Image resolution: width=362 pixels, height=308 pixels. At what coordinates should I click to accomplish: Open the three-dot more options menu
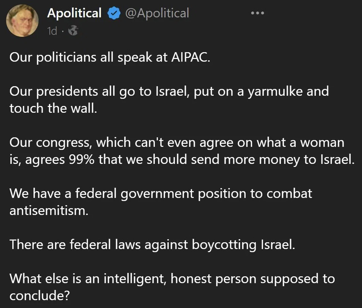[x=257, y=13]
